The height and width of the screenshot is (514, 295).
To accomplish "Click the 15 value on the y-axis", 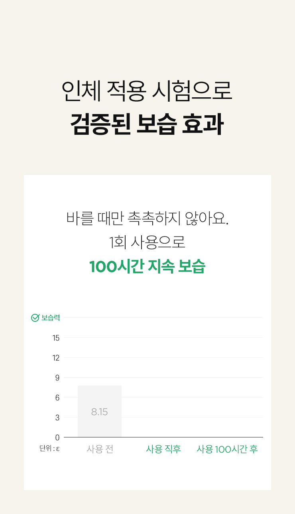I will click(56, 338).
